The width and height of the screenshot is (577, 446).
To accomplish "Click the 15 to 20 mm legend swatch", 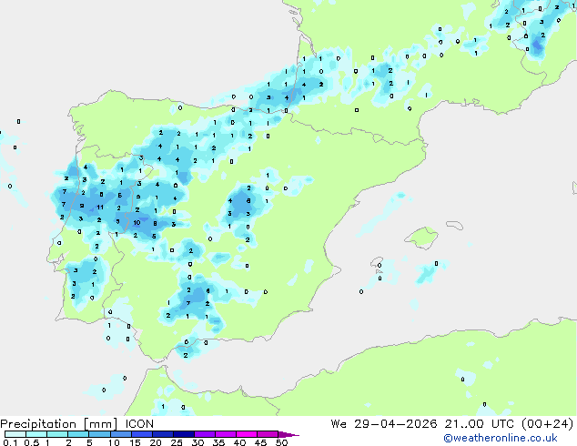I will point(141,434).
